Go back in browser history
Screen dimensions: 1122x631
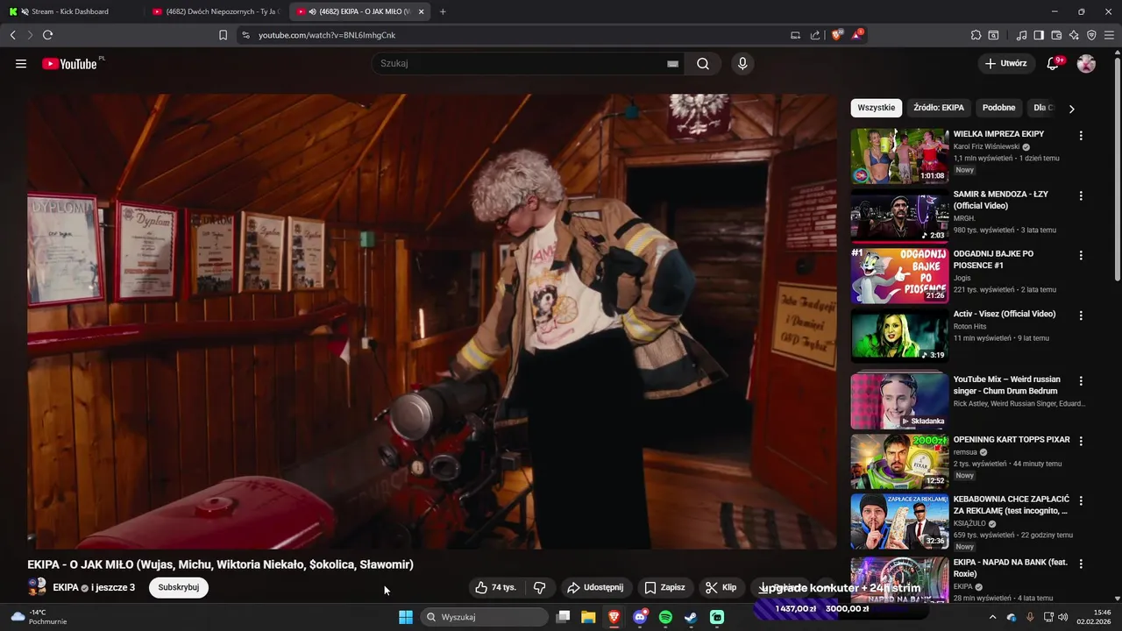tap(12, 35)
